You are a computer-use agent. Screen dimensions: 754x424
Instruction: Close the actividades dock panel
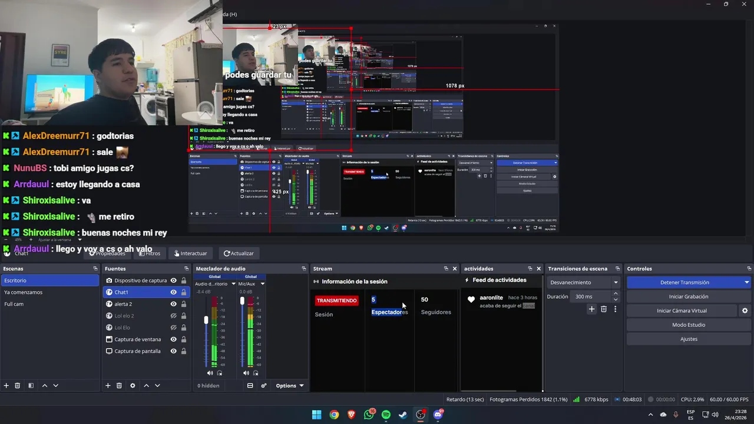coord(538,269)
